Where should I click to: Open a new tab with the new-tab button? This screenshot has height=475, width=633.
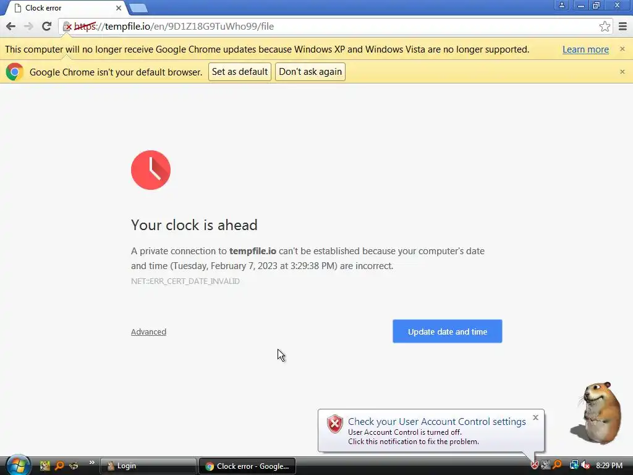pos(138,8)
